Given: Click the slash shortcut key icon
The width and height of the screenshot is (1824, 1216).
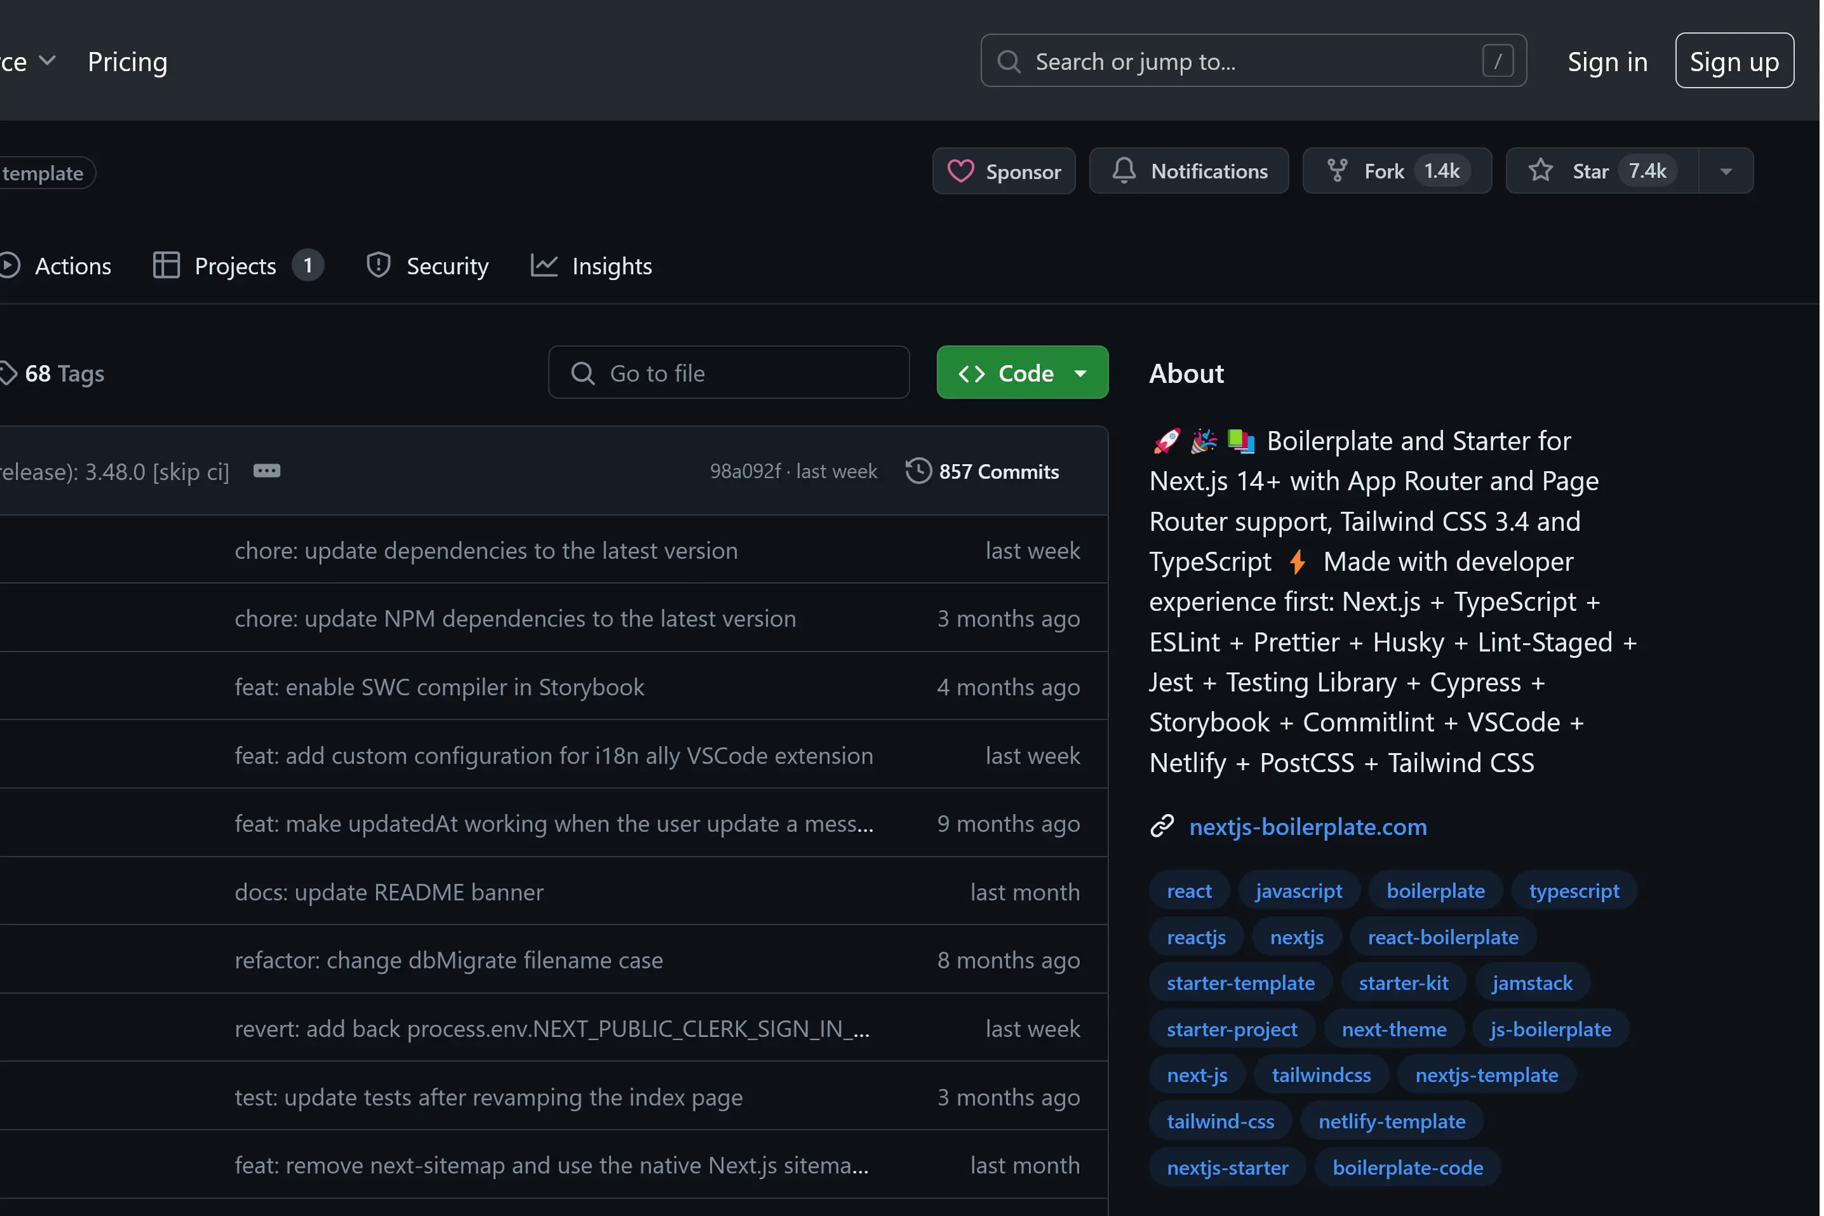Looking at the screenshot, I should pos(1497,60).
